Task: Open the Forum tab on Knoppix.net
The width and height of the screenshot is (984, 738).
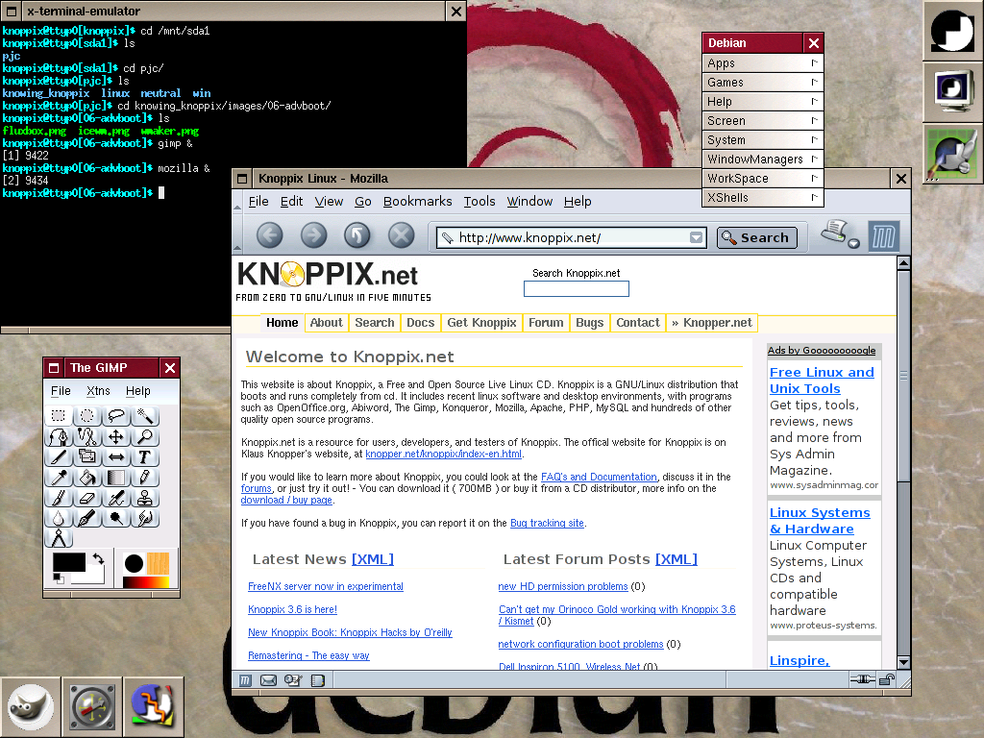Action: pyautogui.click(x=546, y=323)
